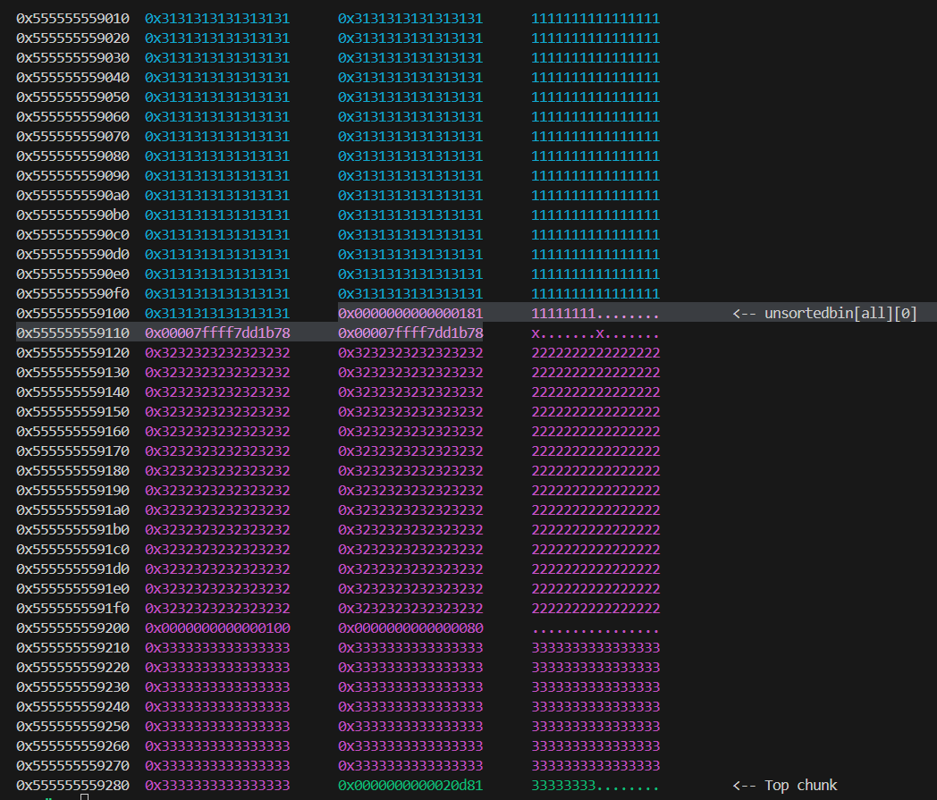This screenshot has width=937, height=800.
Task: Click the unsortedbin[all][0] annotation
Action: click(x=824, y=313)
